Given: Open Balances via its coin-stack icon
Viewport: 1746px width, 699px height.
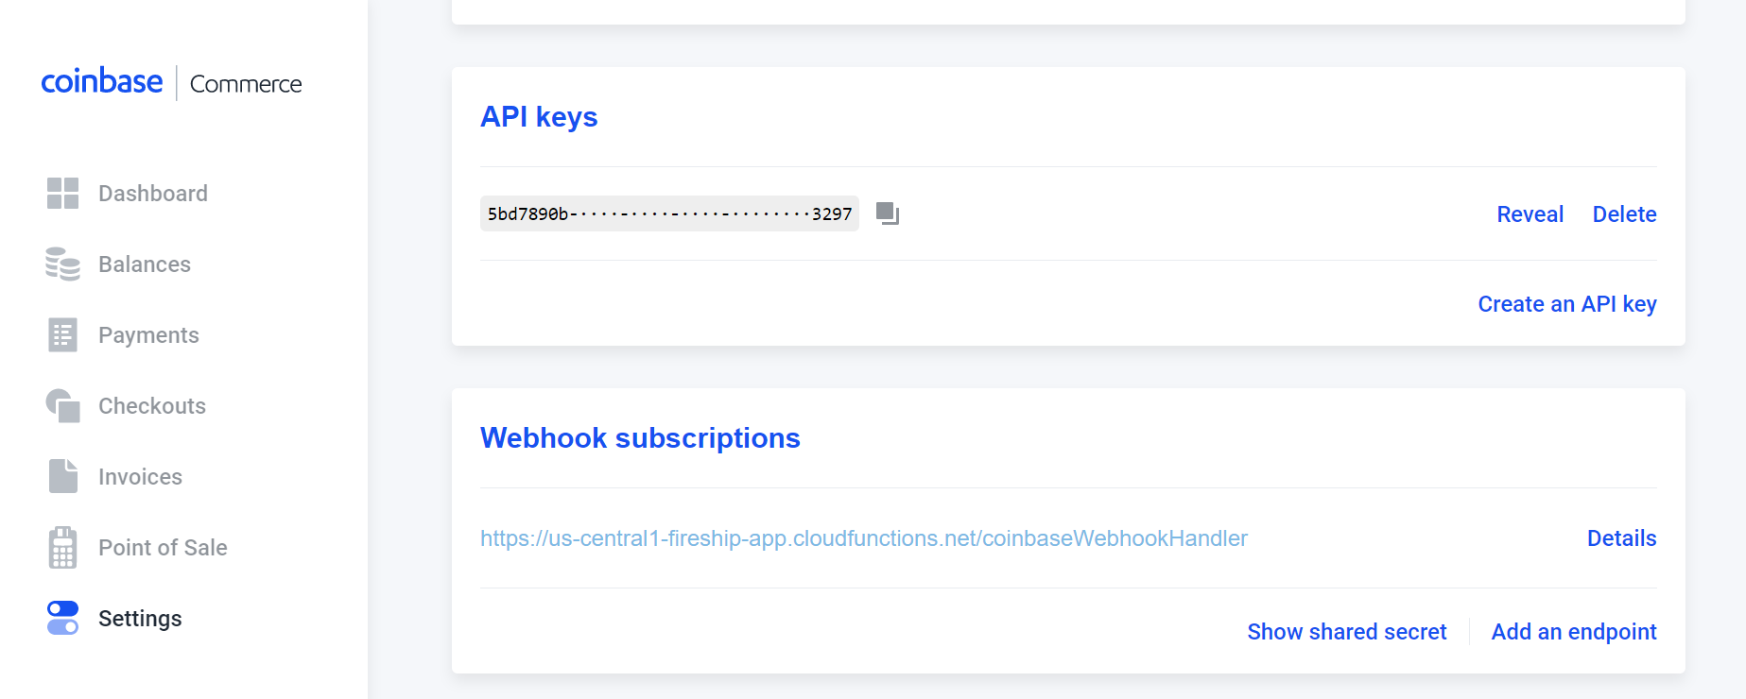Looking at the screenshot, I should 61,264.
